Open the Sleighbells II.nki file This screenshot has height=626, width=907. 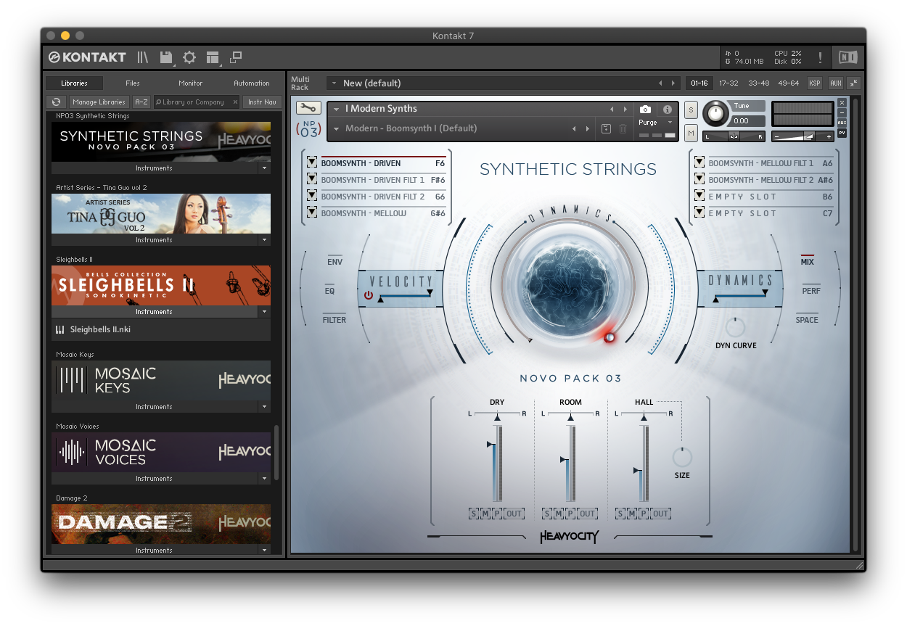(x=100, y=329)
